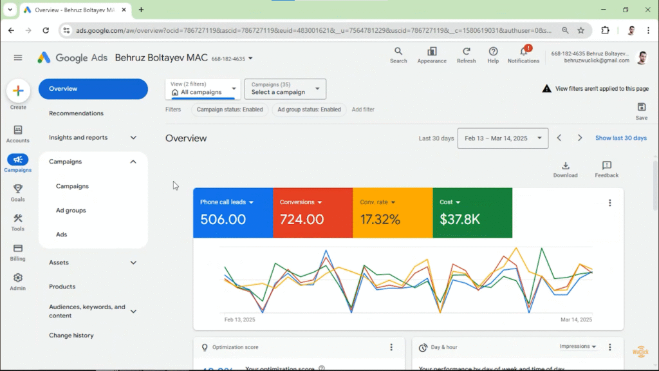Click Show last 30 days link
This screenshot has height=371, width=659.
click(x=621, y=138)
